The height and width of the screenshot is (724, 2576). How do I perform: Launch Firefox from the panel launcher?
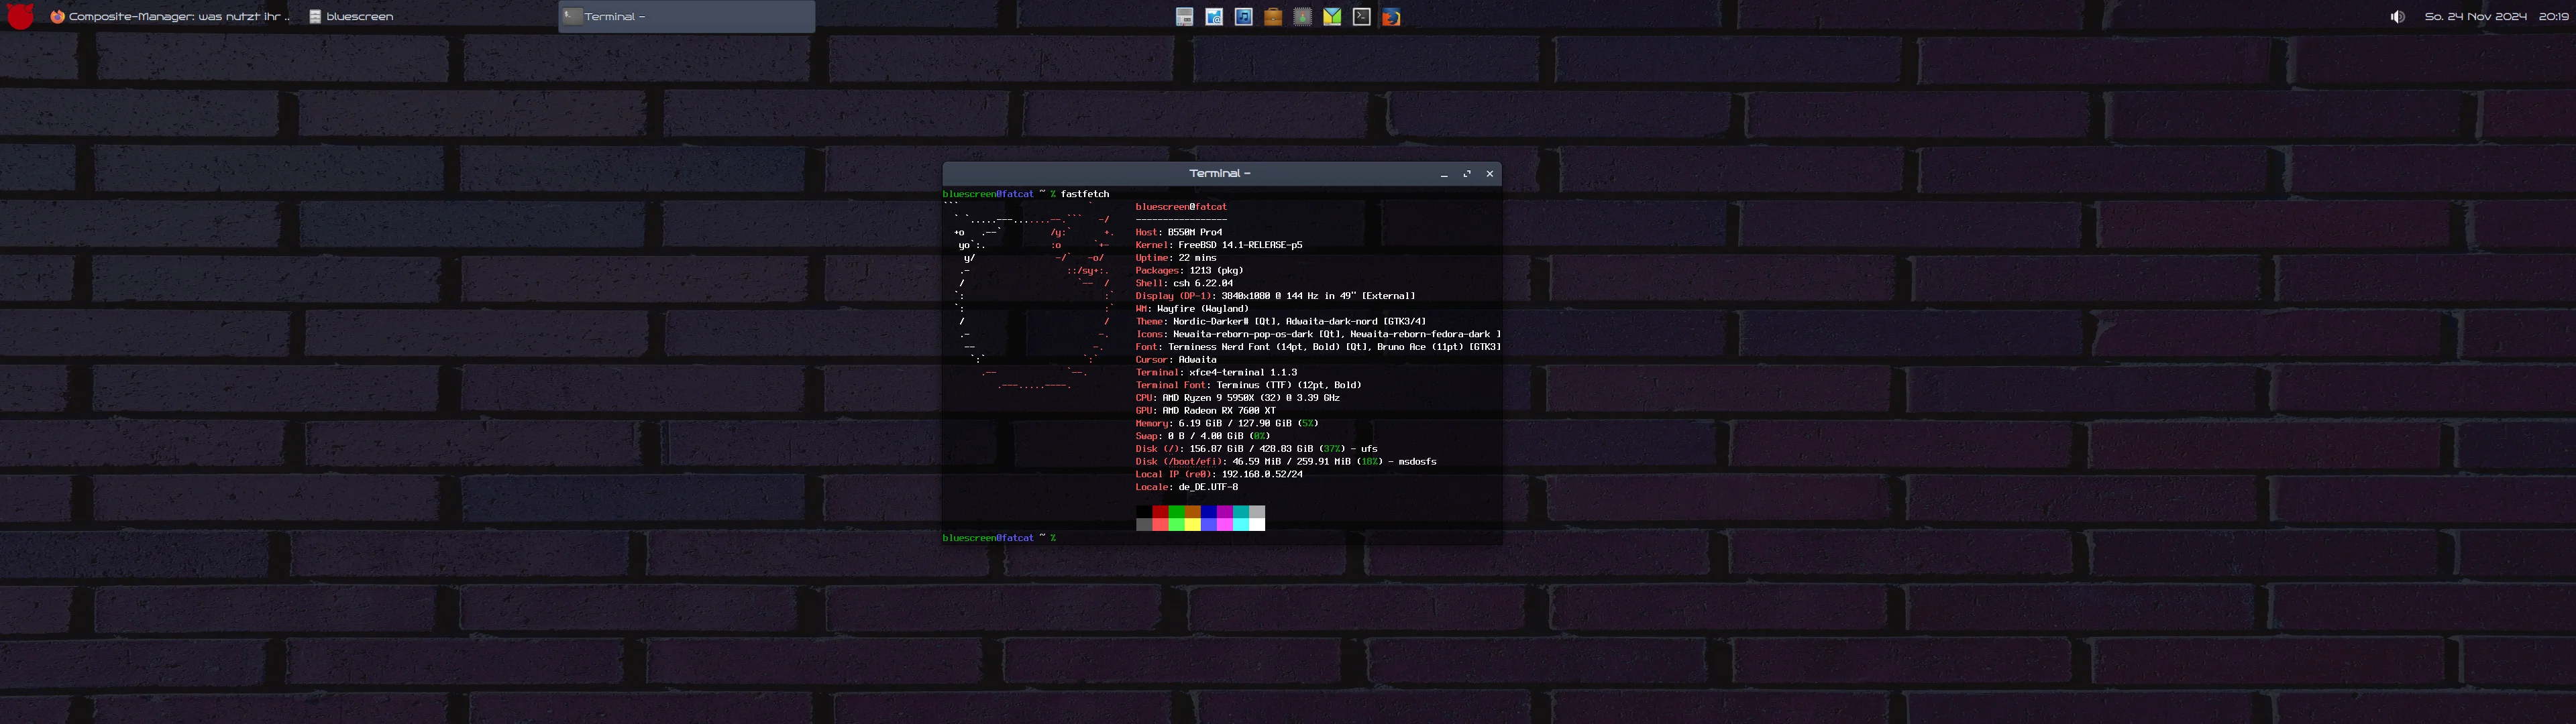point(1391,17)
